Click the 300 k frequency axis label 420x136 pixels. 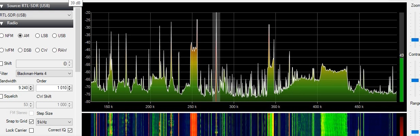point(233,107)
